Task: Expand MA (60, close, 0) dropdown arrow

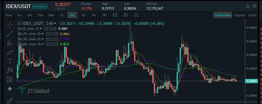Action: tap(43, 44)
